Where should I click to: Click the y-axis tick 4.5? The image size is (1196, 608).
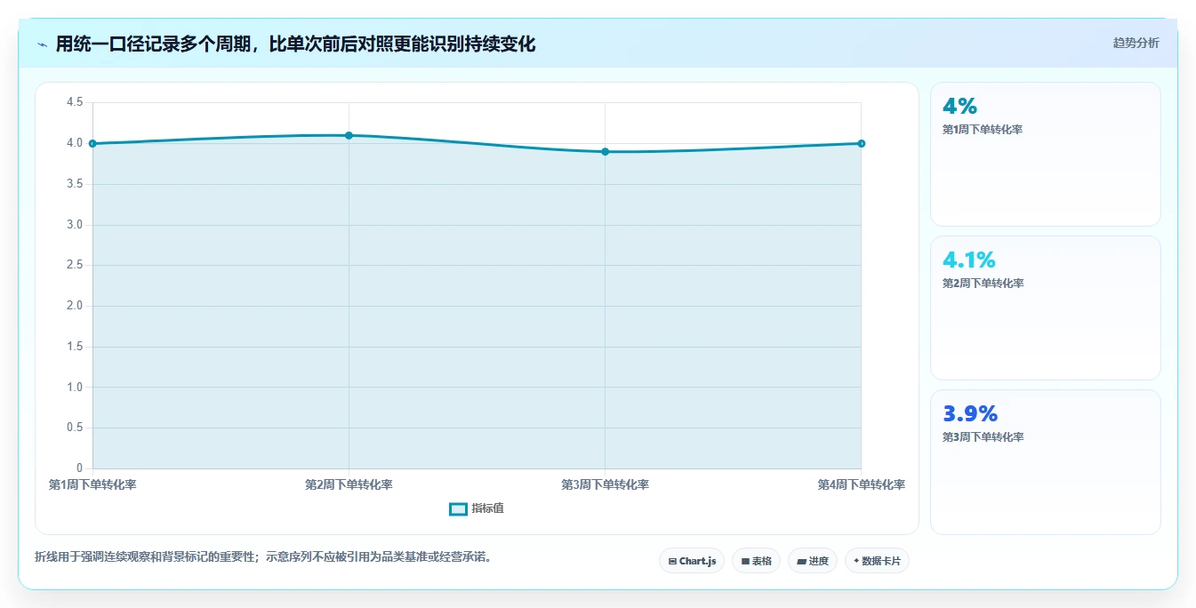pyautogui.click(x=75, y=102)
